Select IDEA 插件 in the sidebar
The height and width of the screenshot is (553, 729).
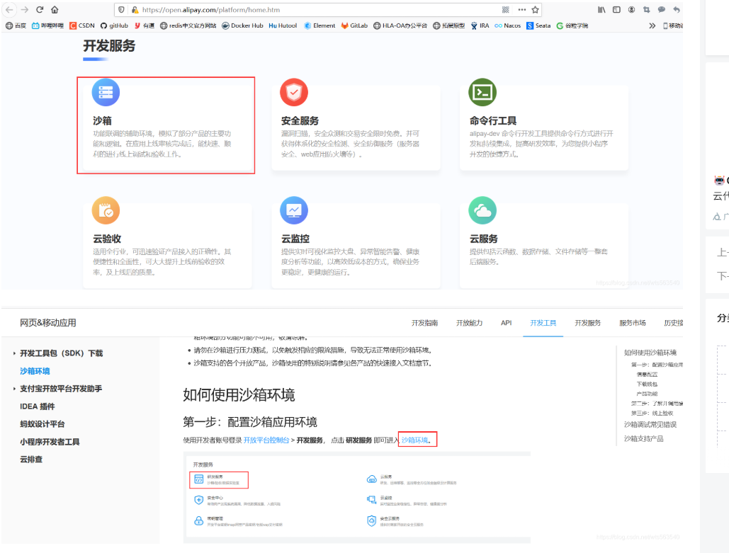point(37,406)
